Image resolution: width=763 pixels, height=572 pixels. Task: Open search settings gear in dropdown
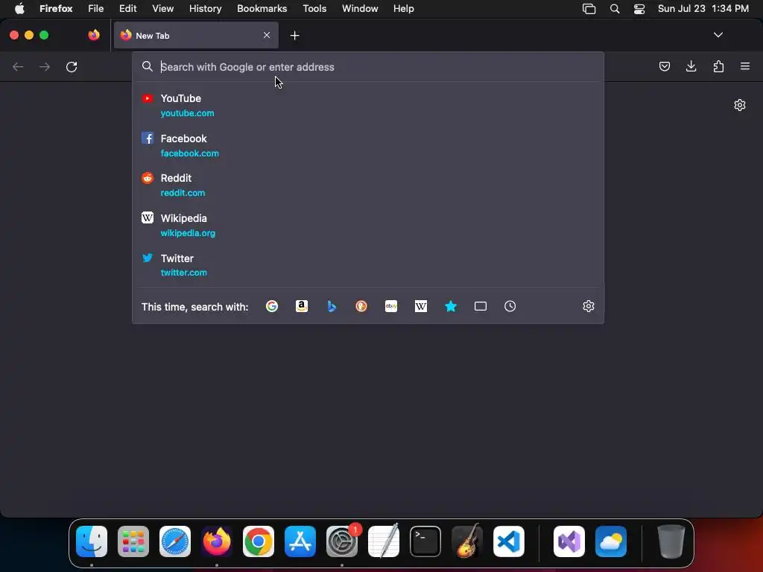pyautogui.click(x=589, y=306)
